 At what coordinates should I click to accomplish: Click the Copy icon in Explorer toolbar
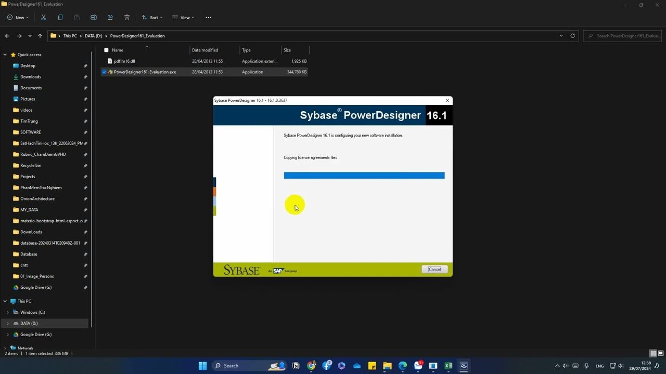[60, 18]
